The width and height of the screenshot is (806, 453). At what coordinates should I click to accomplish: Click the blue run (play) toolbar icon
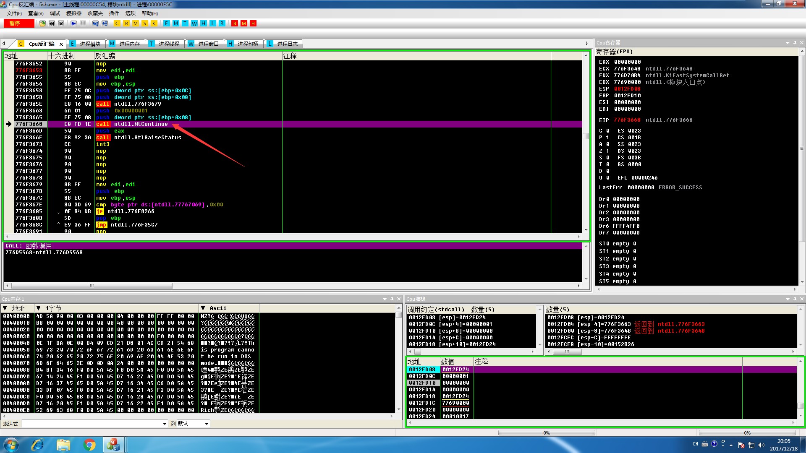[73, 23]
